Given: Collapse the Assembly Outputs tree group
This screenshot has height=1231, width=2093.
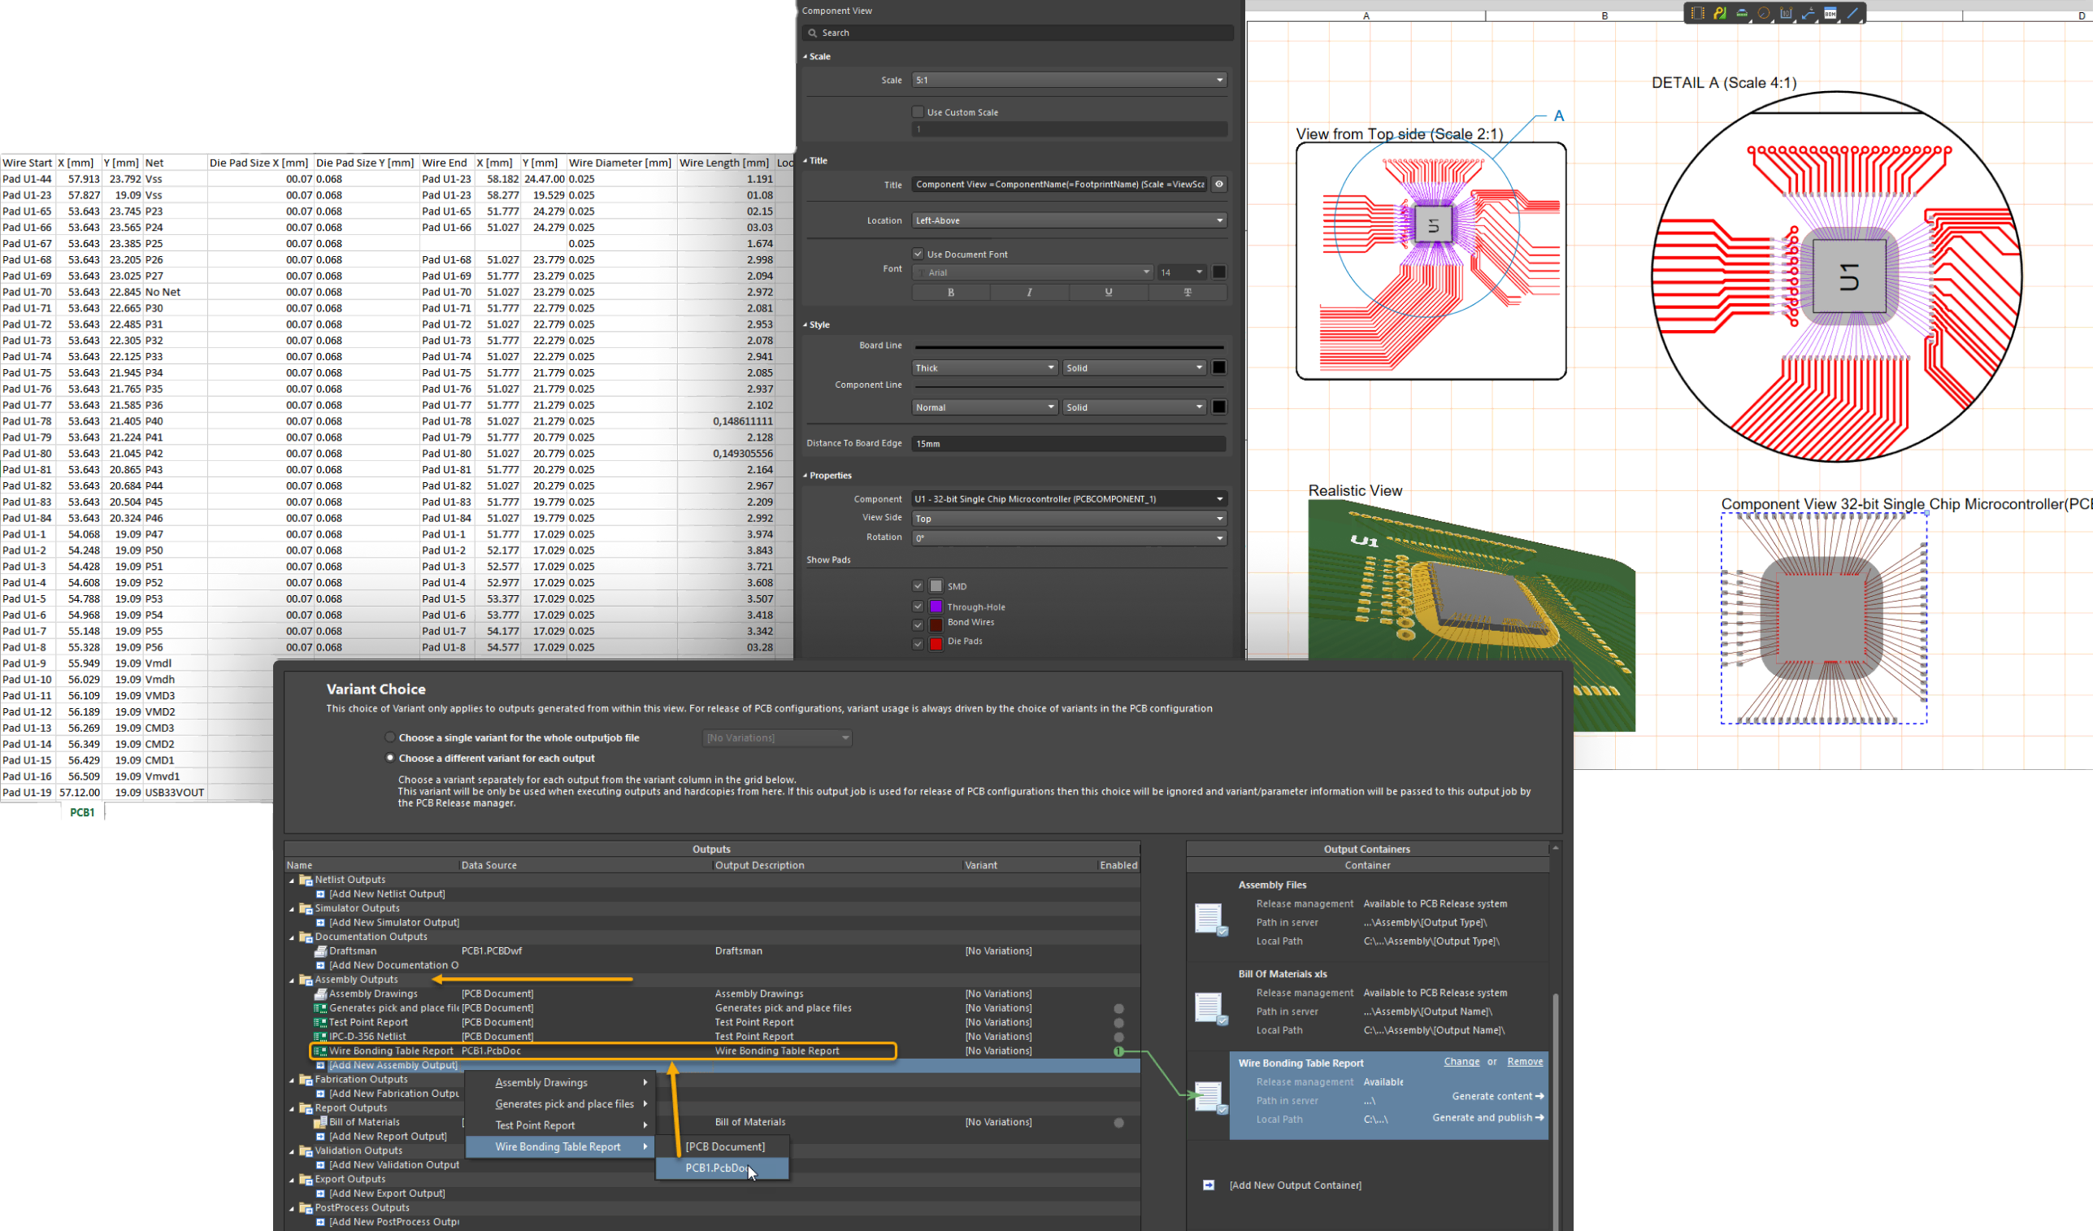Looking at the screenshot, I should tap(292, 980).
